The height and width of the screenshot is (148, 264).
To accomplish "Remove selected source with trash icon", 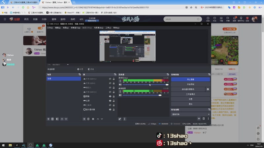I will click(88, 119).
